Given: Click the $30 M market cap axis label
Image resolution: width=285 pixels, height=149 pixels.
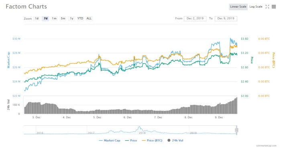Looking at the screenshot, I should click(x=16, y=39).
